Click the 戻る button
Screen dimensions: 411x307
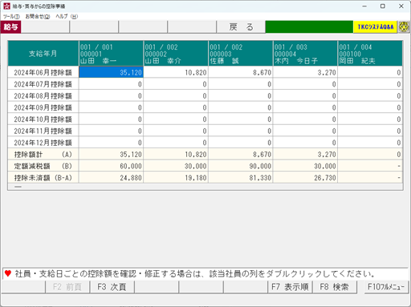point(241,27)
